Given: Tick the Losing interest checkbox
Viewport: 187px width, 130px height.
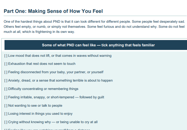Looking at the screenshot, I should pyautogui.click(x=6, y=114).
